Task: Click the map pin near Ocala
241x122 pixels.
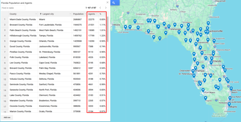Action: click(200, 48)
